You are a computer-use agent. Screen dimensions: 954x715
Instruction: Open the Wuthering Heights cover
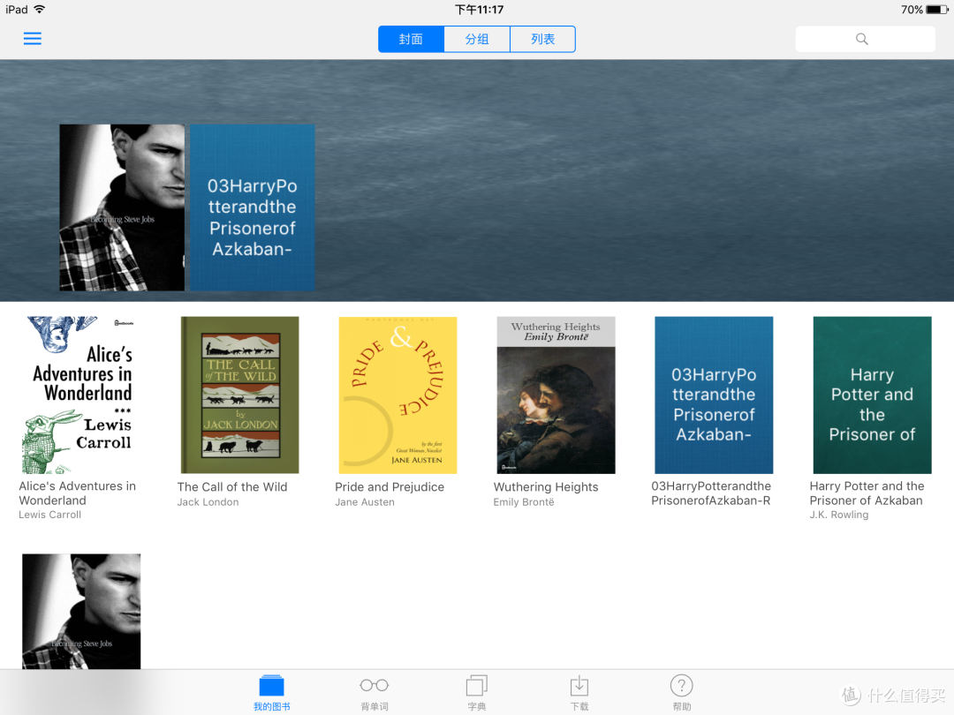556,395
